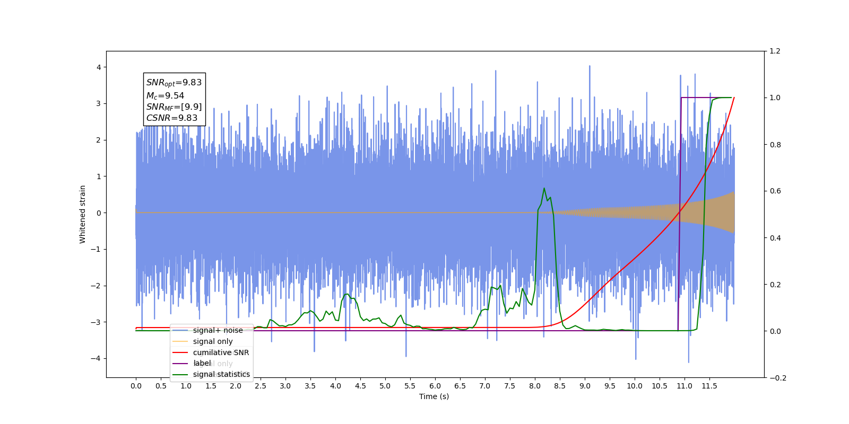This screenshot has width=849, height=424.
Task: Click the 'Time (s)' x-axis label
Action: [x=434, y=396]
